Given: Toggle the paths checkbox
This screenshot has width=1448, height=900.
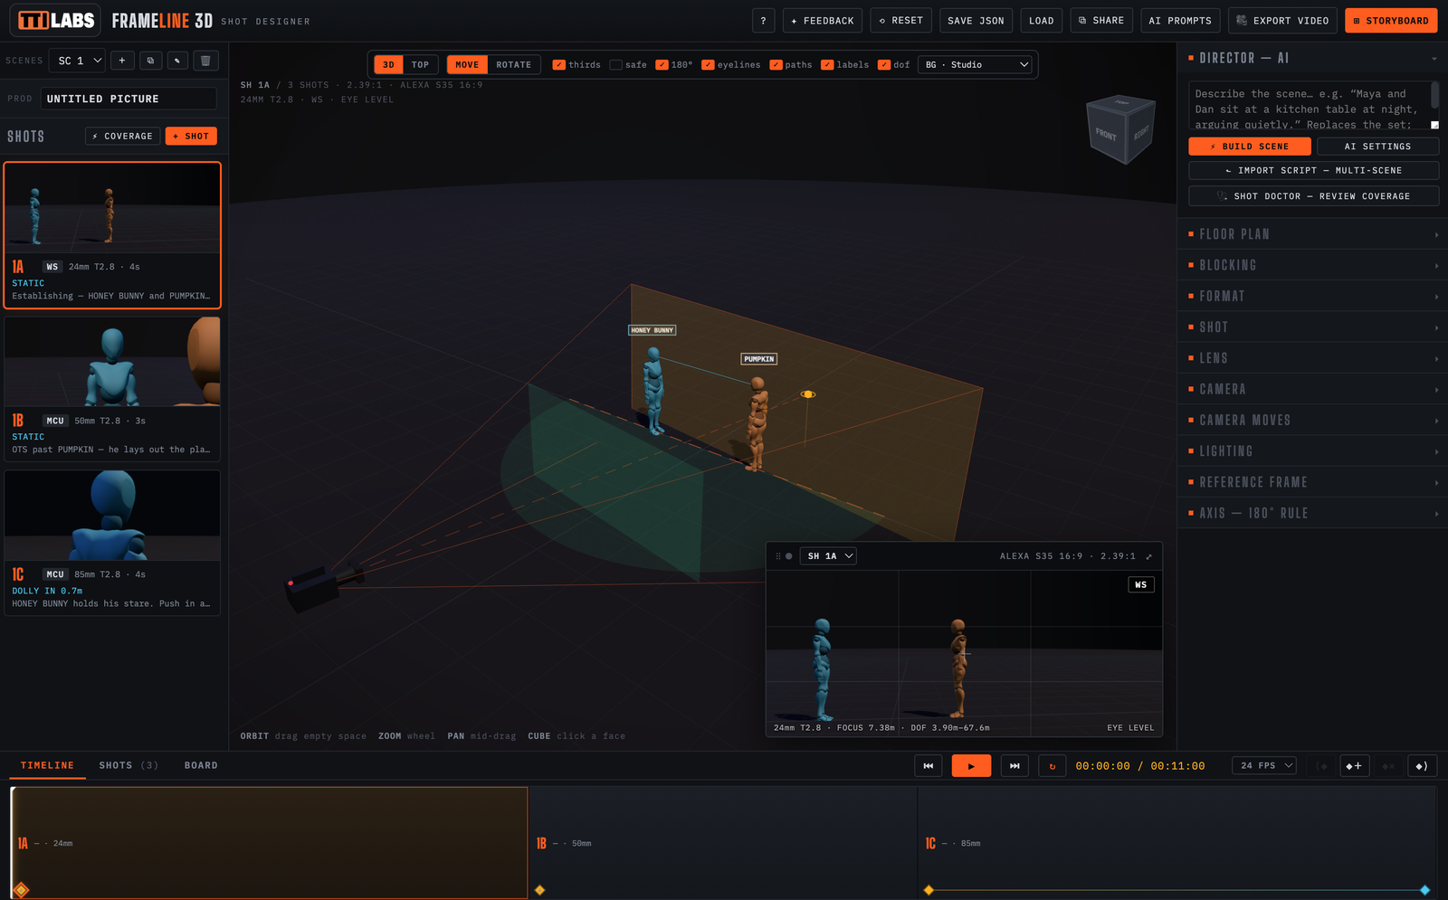Looking at the screenshot, I should point(776,65).
